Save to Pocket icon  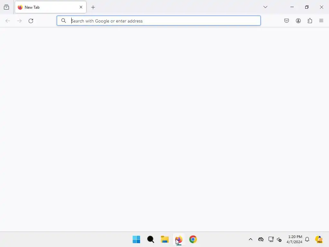(287, 21)
